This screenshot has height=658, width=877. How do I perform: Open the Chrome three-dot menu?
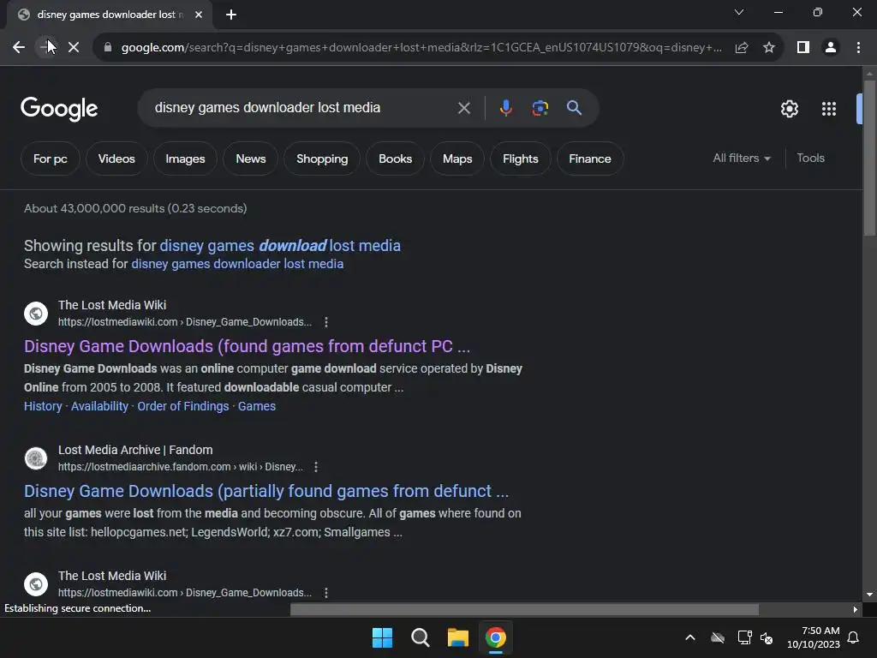[858, 48]
